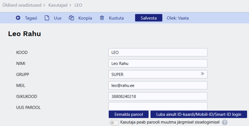Click the Koopia copy icon

tap(71, 18)
